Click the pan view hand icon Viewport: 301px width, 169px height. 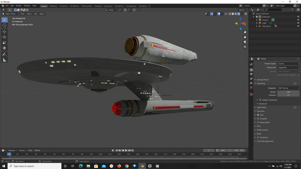[245, 37]
